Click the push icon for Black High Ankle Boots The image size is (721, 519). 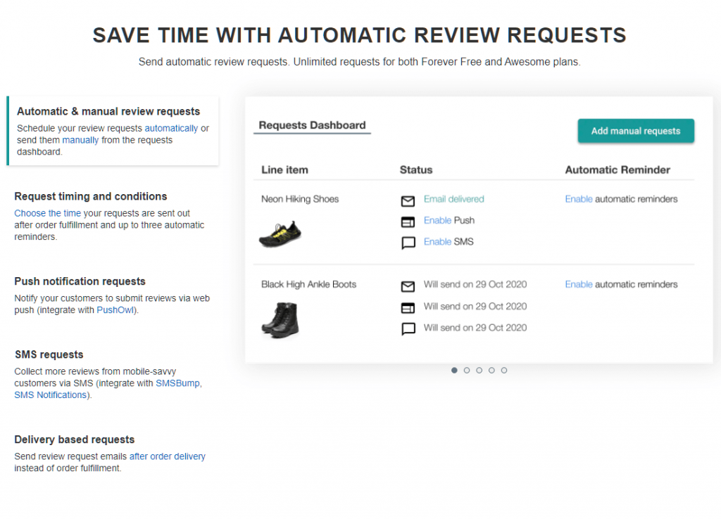[408, 307]
